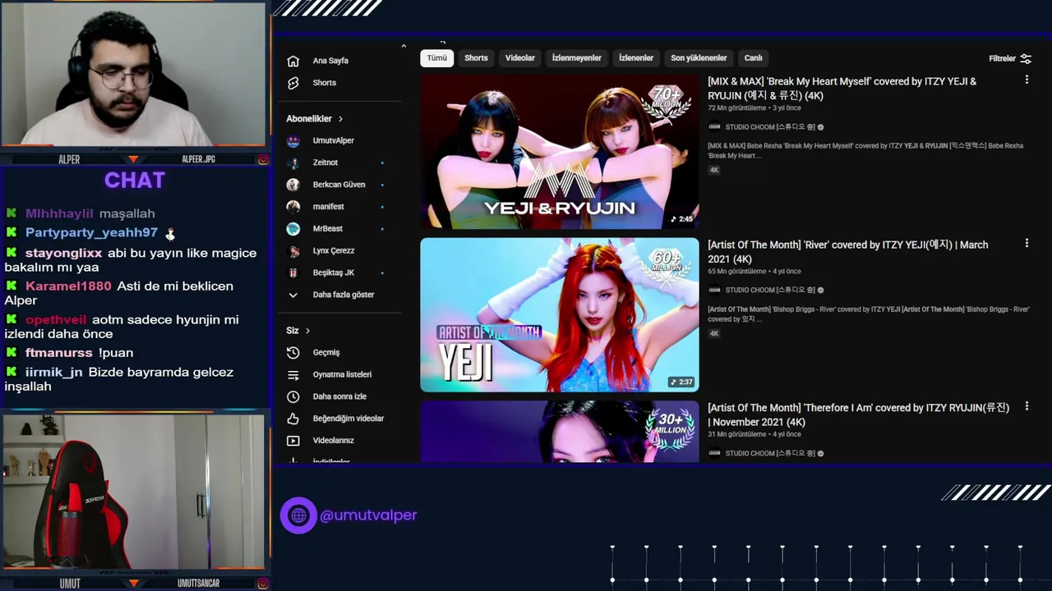This screenshot has height=591, width=1052.
Task: Select Son yüklenenler filter chip
Action: (x=699, y=58)
